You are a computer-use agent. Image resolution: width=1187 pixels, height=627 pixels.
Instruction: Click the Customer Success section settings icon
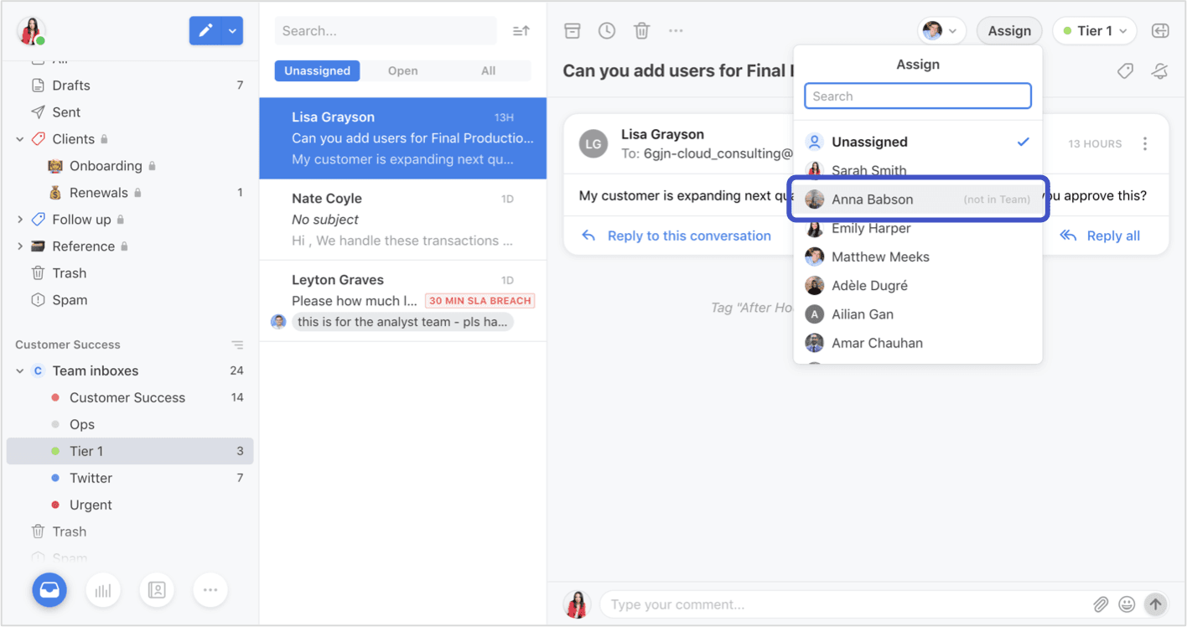click(237, 345)
